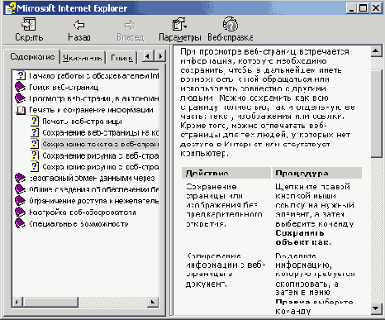Open topic Начало работы с обозревателем

pyautogui.click(x=94, y=75)
